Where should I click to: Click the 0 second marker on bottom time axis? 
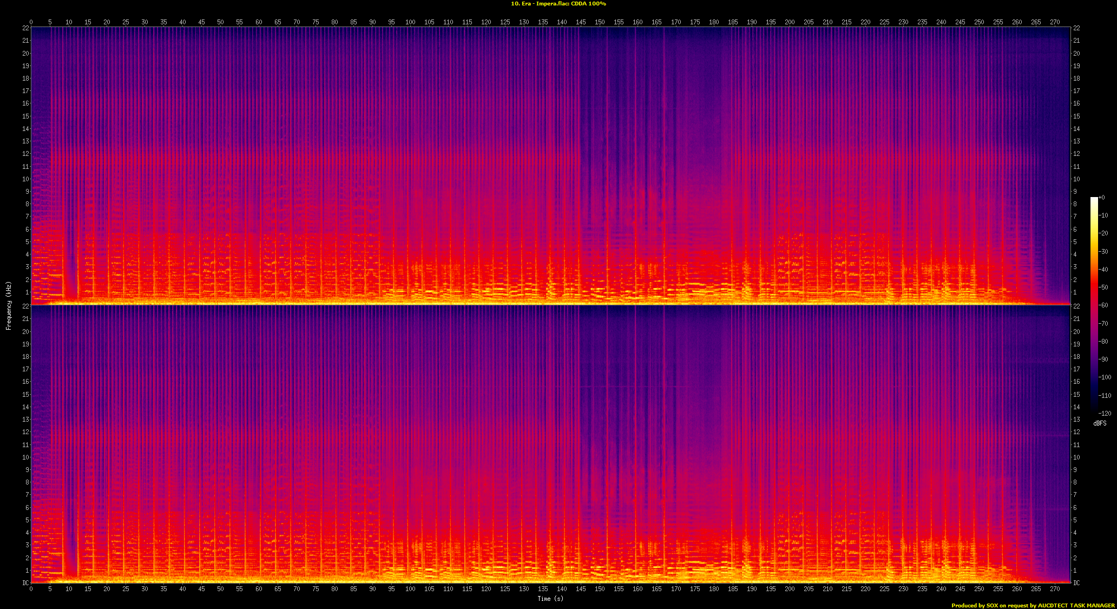coord(31,588)
